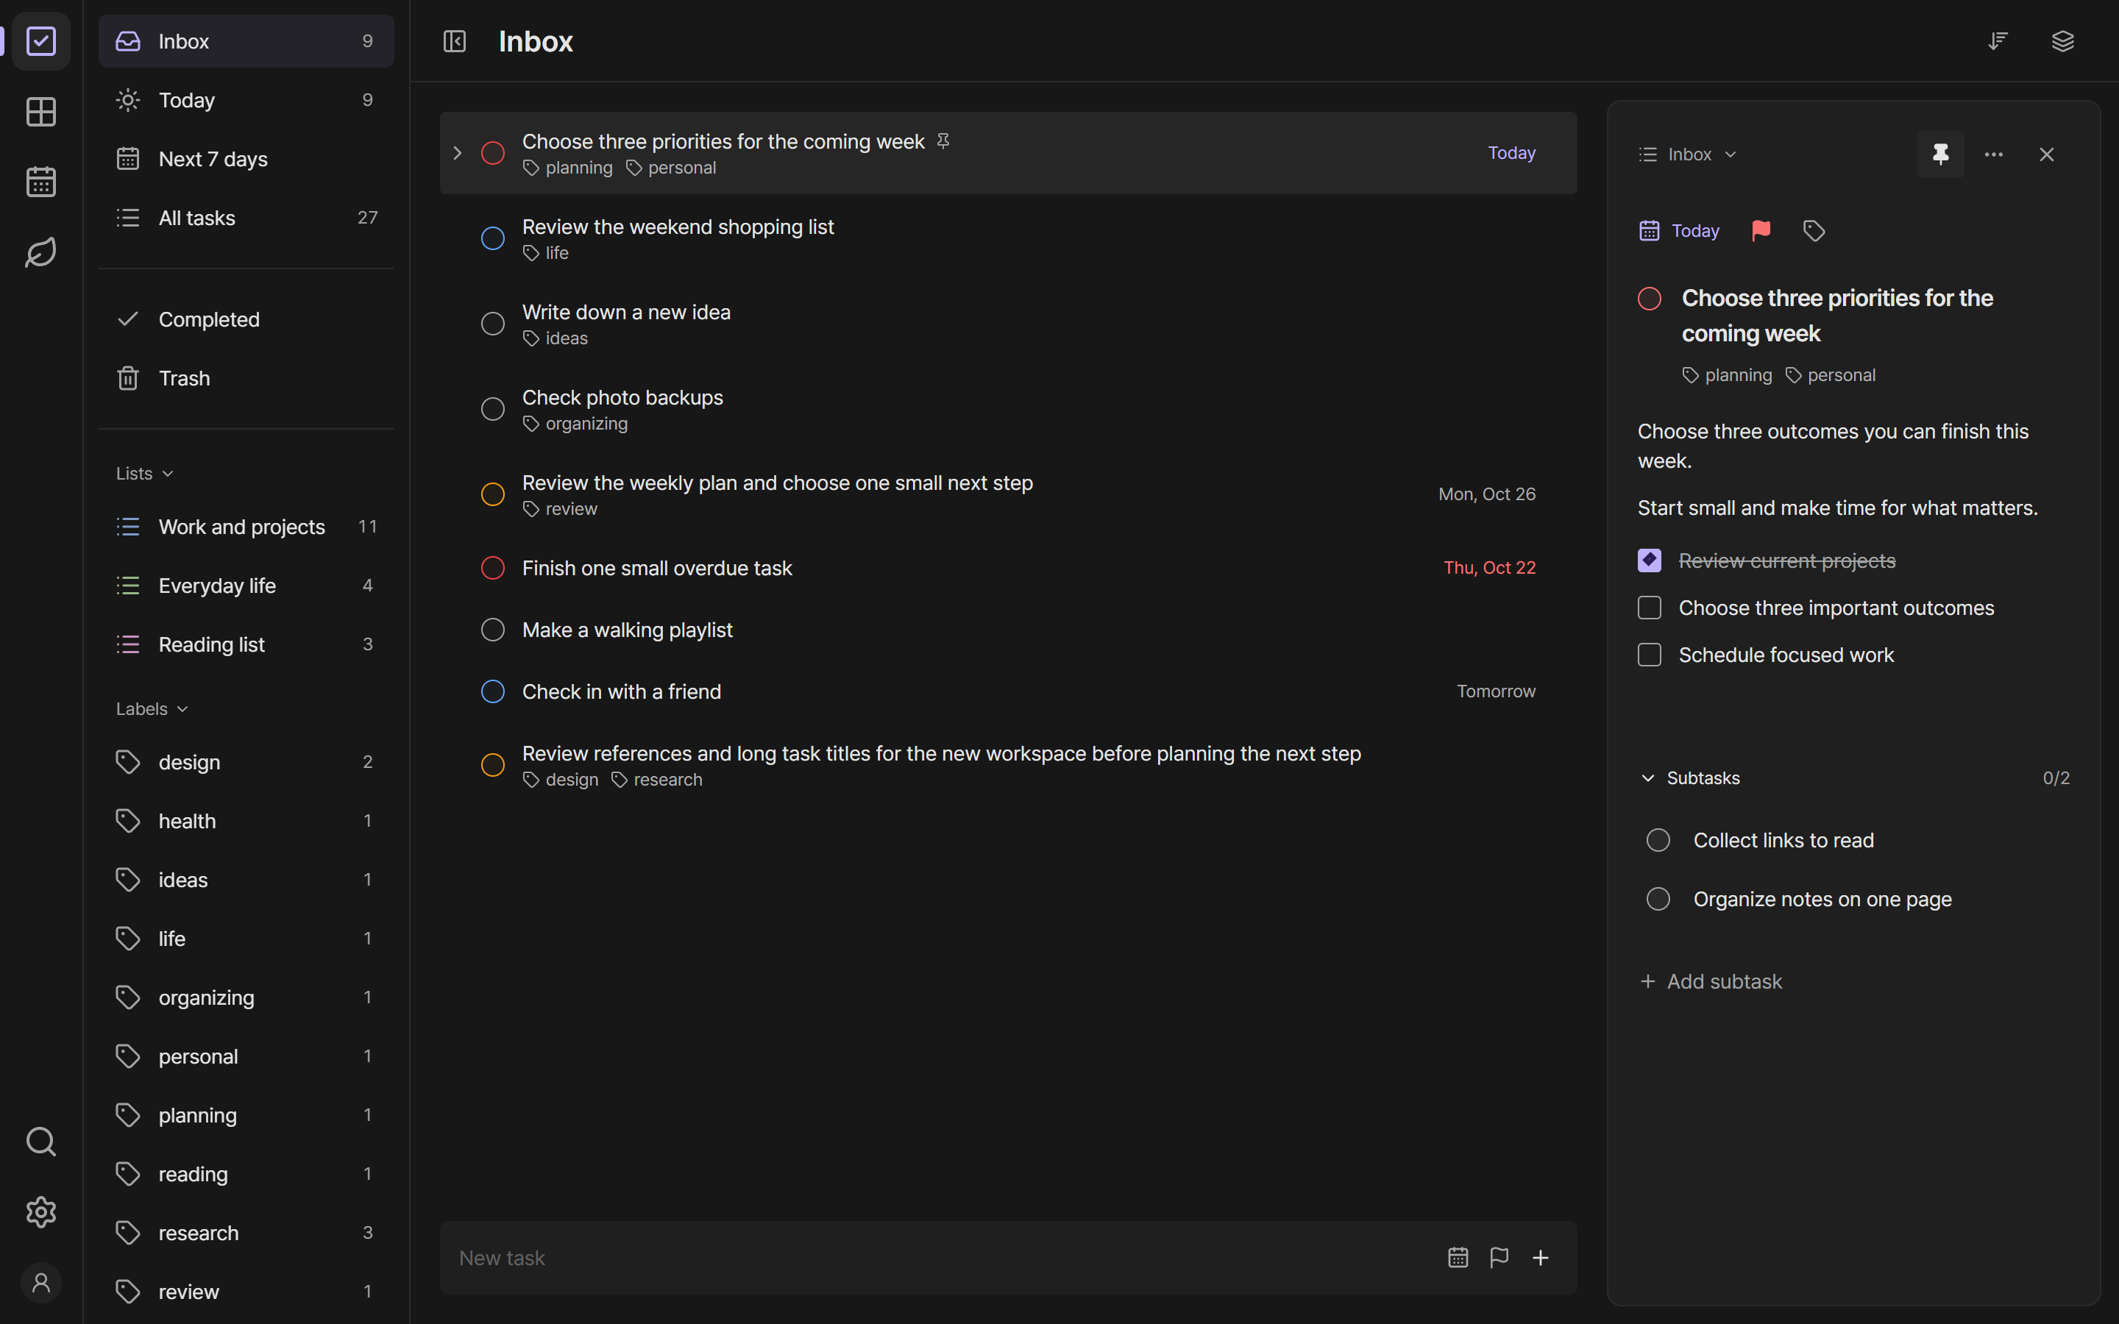The height and width of the screenshot is (1324, 2119).
Task: Check 'Schedule focused work' checkbox
Action: (x=1650, y=655)
